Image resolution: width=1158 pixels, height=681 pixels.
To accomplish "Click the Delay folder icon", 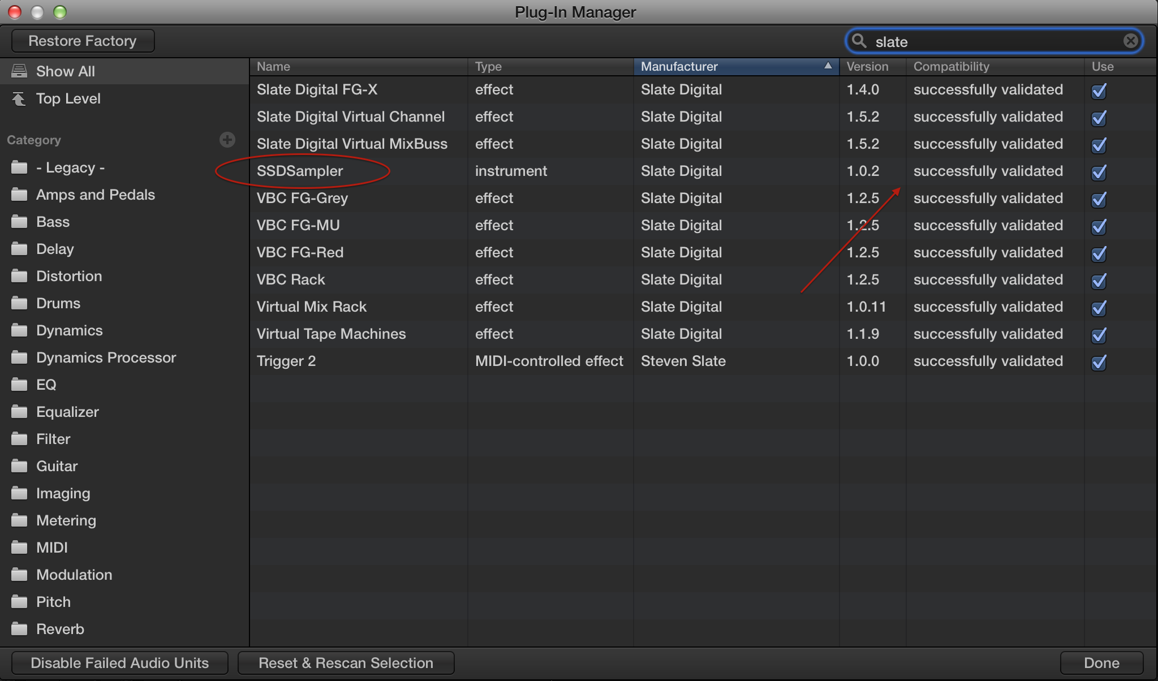I will pyautogui.click(x=19, y=249).
